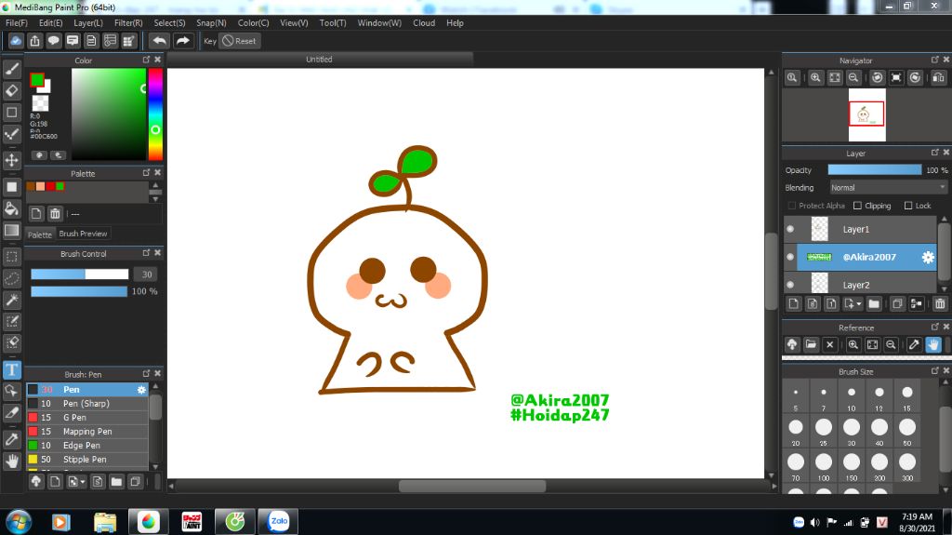Open the Windows Start button
952x535 pixels.
tap(19, 522)
